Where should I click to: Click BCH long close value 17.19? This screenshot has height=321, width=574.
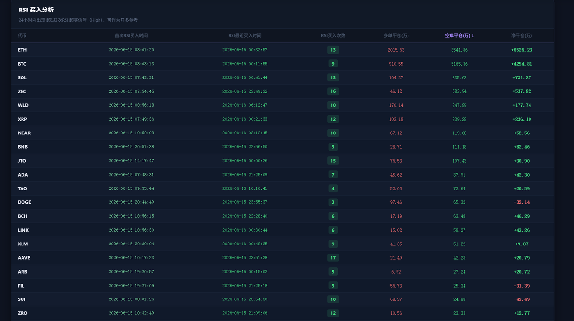pos(396,216)
